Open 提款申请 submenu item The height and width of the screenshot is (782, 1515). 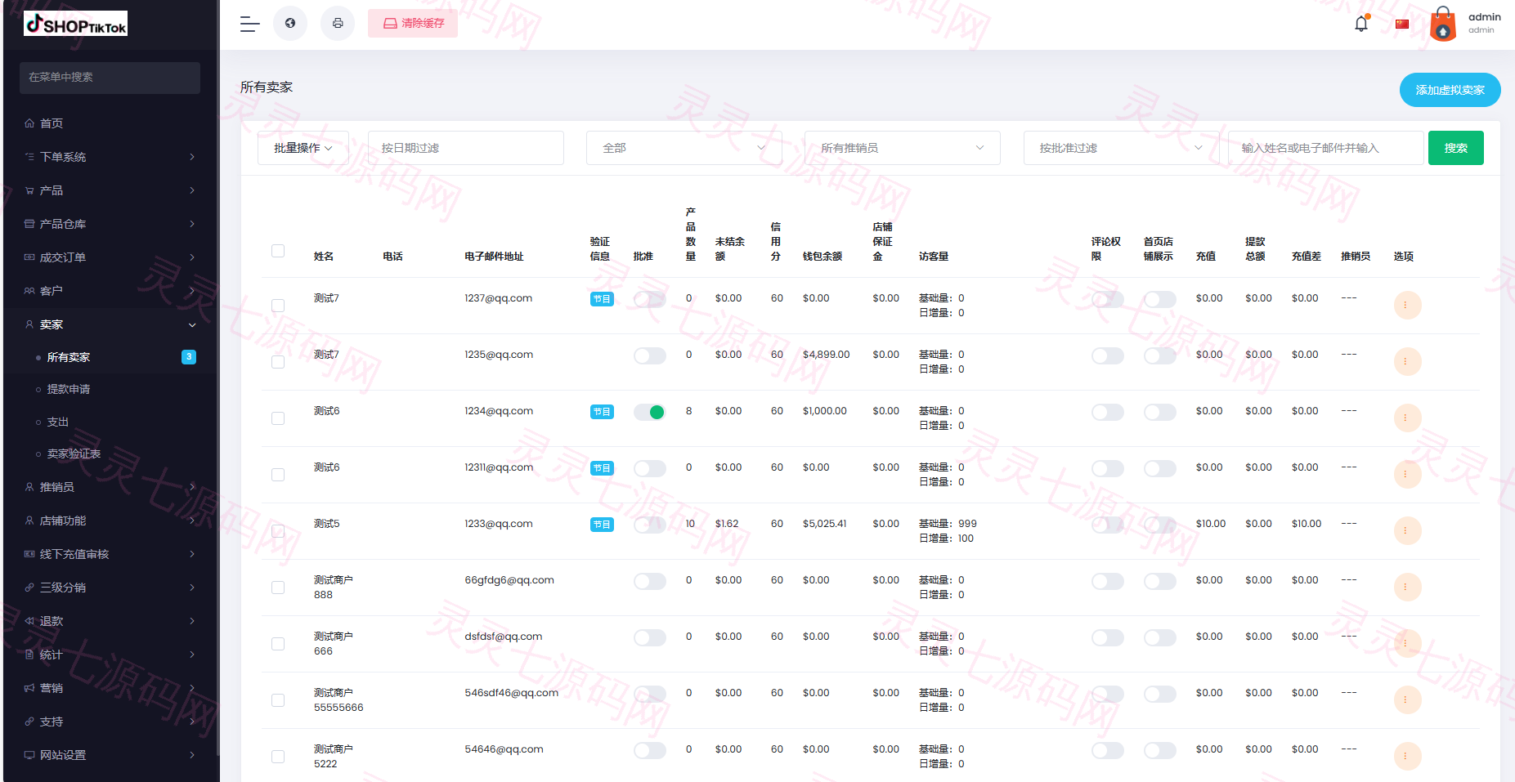(69, 389)
